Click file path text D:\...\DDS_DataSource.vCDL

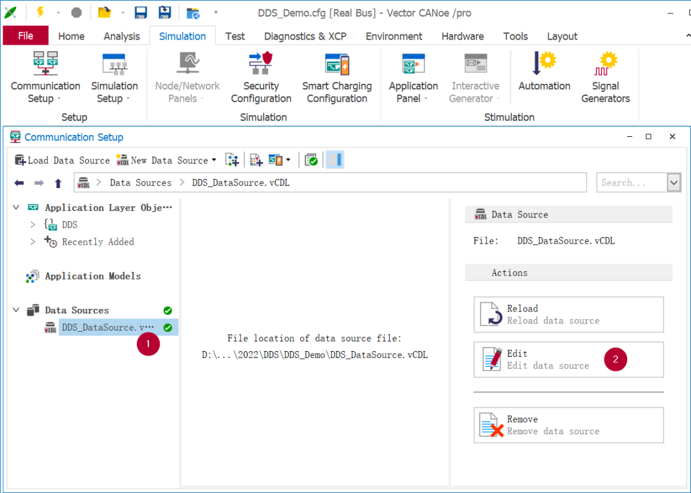(x=315, y=355)
